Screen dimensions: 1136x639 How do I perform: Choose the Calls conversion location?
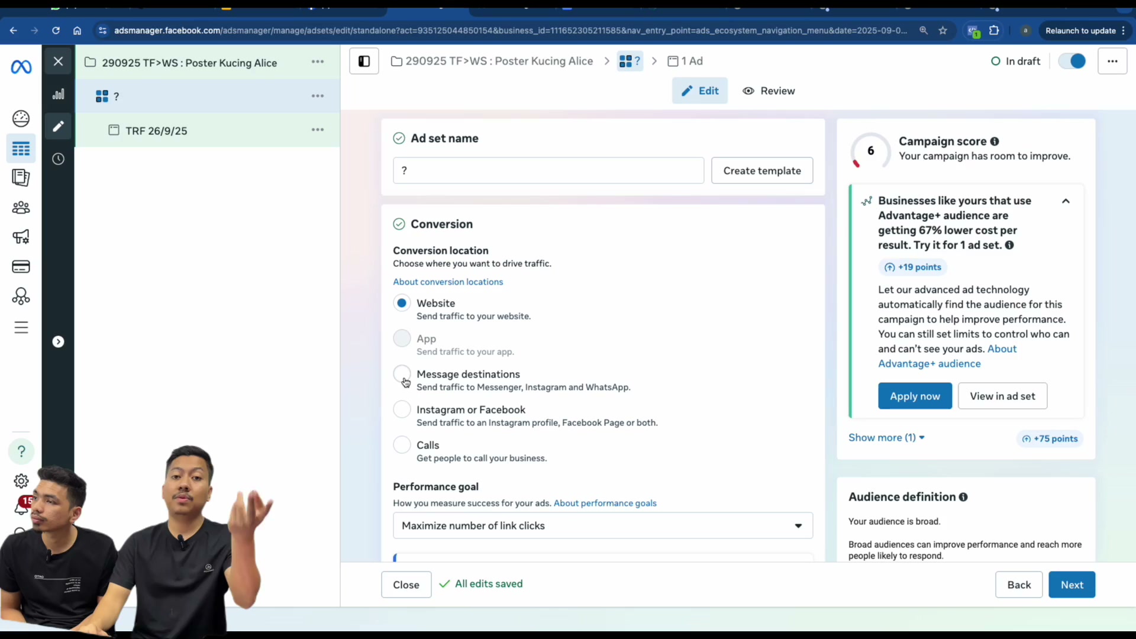pos(402,445)
